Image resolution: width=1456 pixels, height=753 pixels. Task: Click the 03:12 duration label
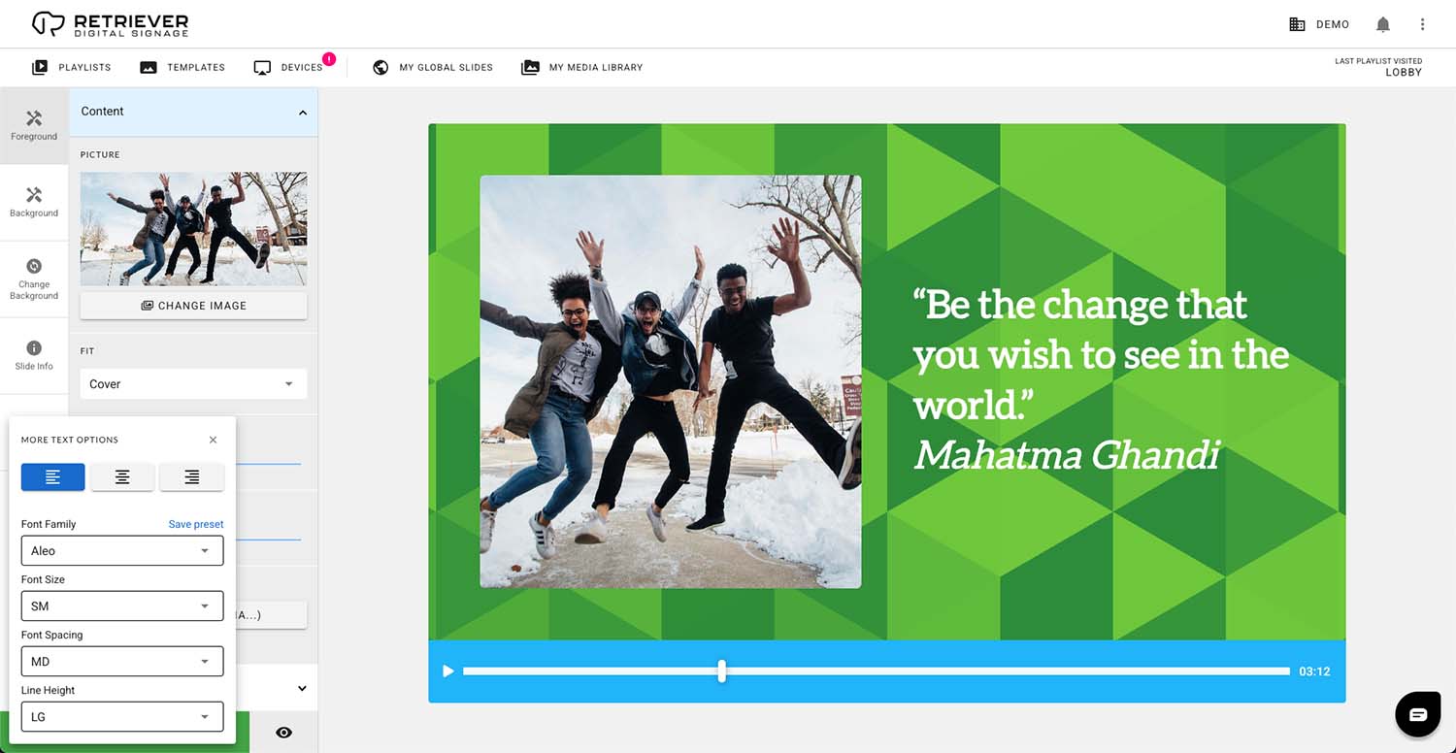tap(1314, 671)
